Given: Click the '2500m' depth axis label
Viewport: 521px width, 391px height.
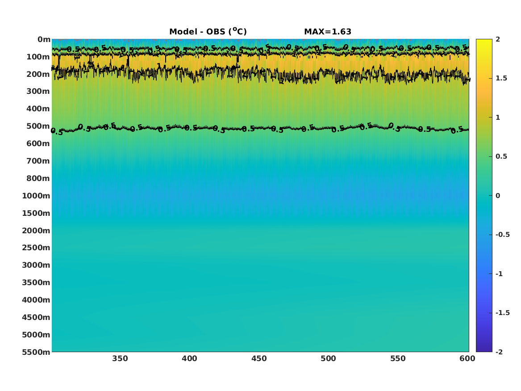Looking at the screenshot, I should (36, 248).
